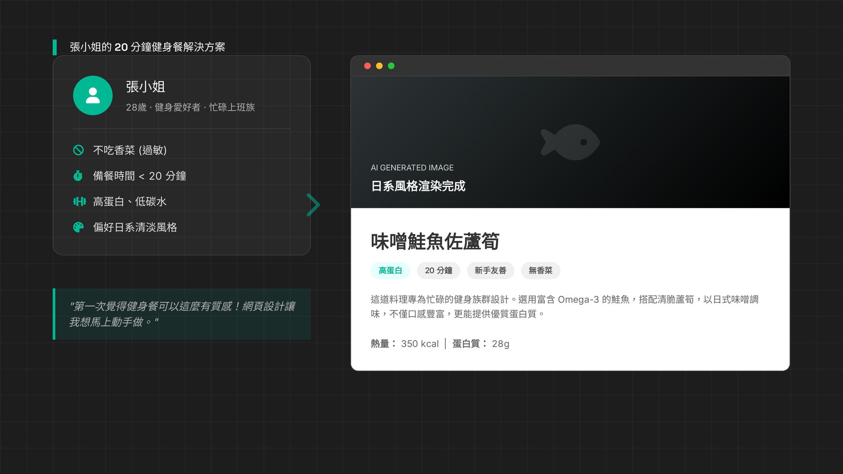Click the slide heading 張小姐的 20 分鐘健身餐解決方案
This screenshot has height=474, width=843.
(x=147, y=47)
